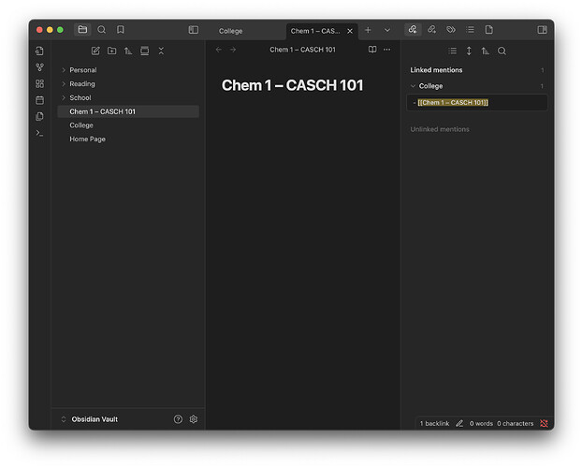Open the backlinks panel tab icon

(413, 30)
